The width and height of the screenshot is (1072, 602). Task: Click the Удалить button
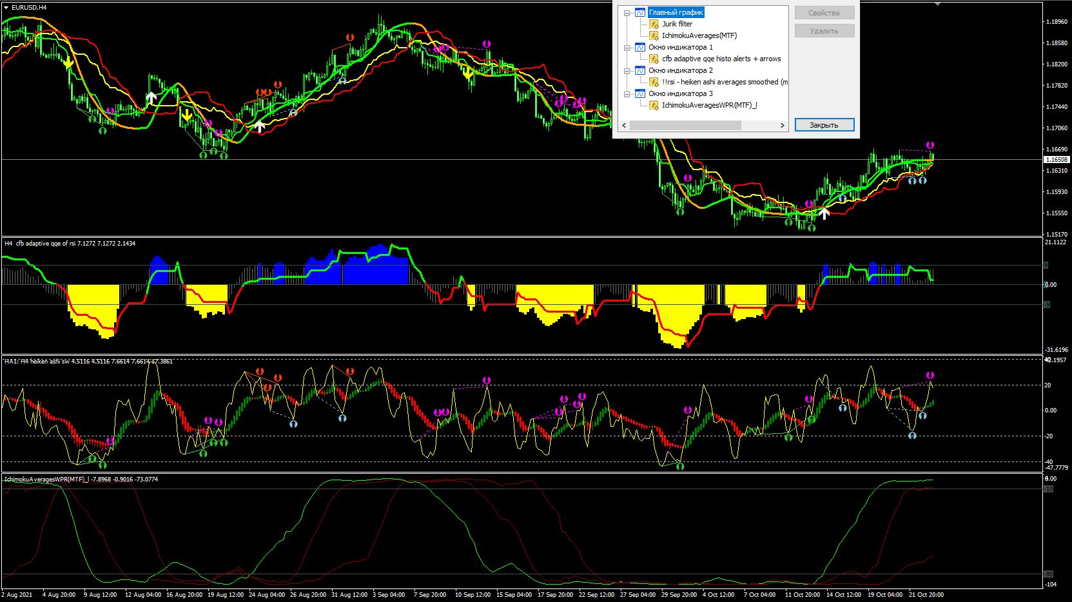click(x=824, y=30)
